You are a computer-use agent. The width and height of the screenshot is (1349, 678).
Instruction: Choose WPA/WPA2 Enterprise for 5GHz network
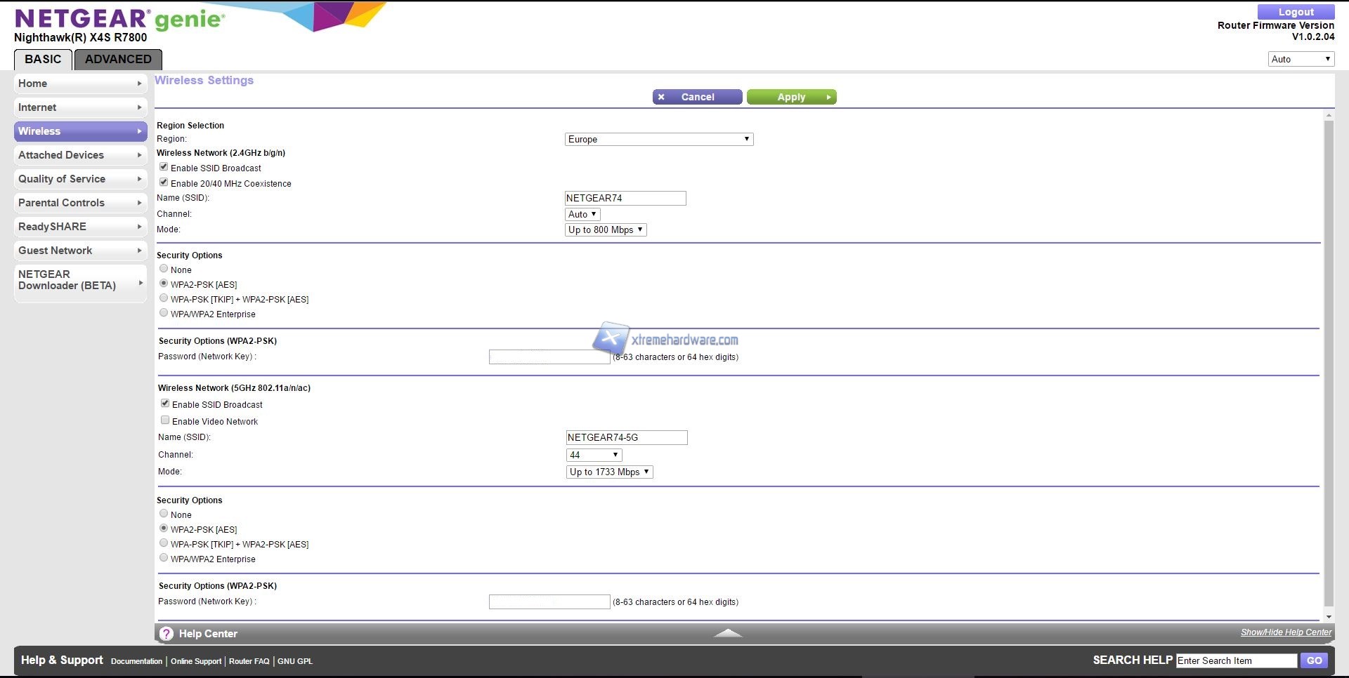click(x=164, y=558)
